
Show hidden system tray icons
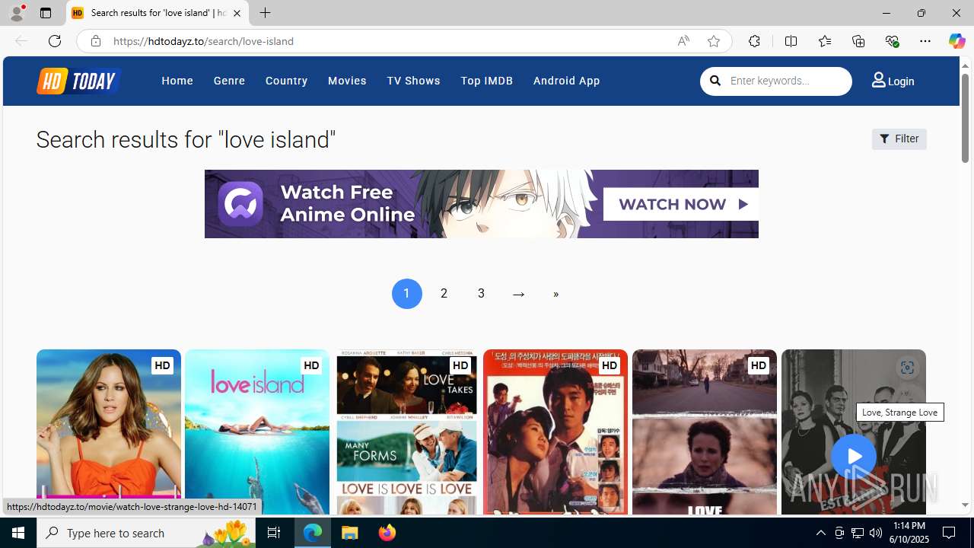click(820, 533)
